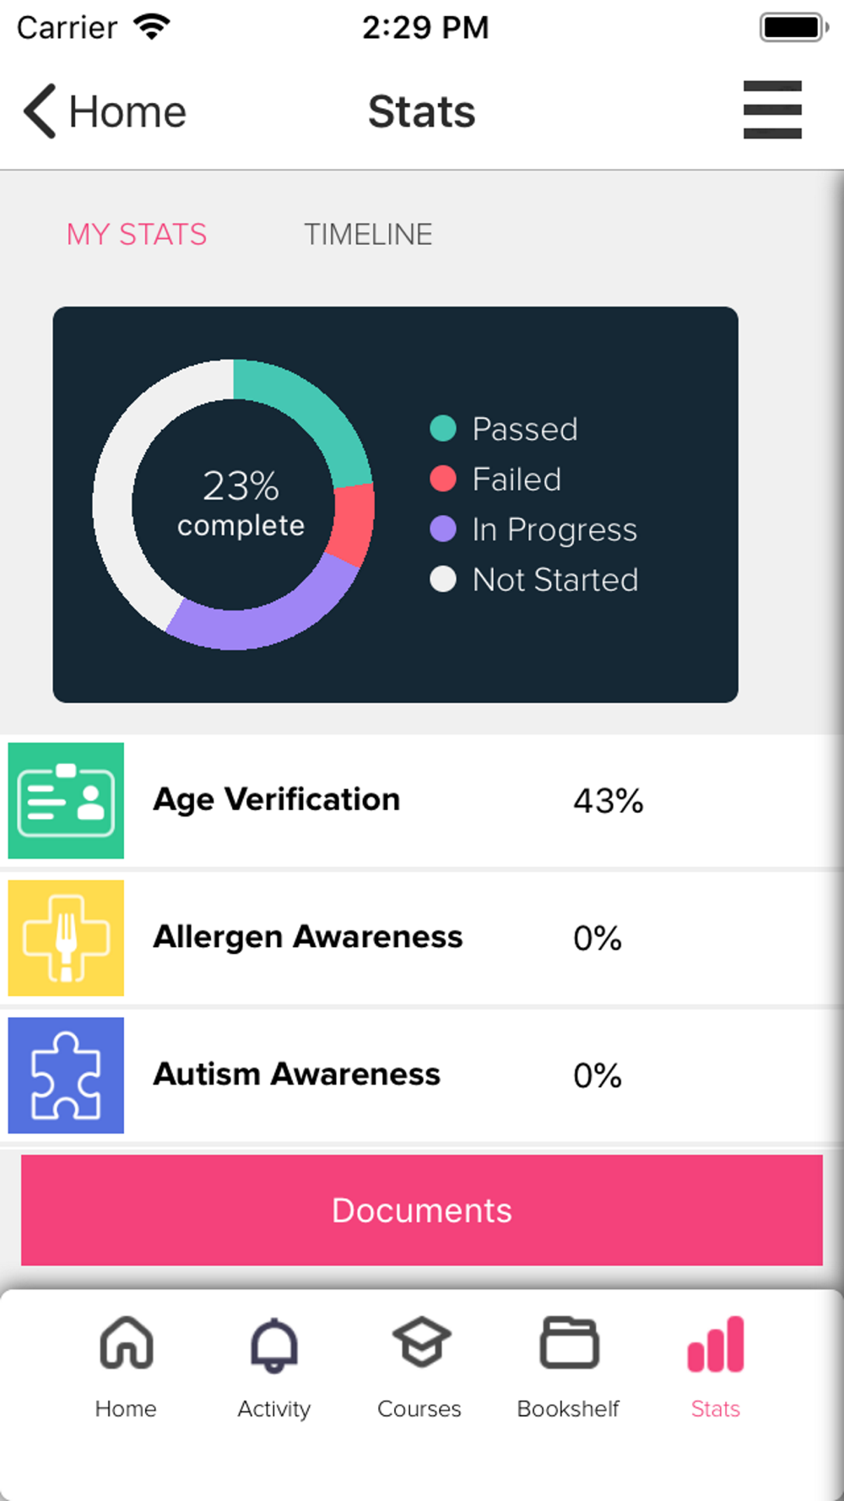Click the In Progress purple legend dot
This screenshot has width=844, height=1501.
coord(443,529)
